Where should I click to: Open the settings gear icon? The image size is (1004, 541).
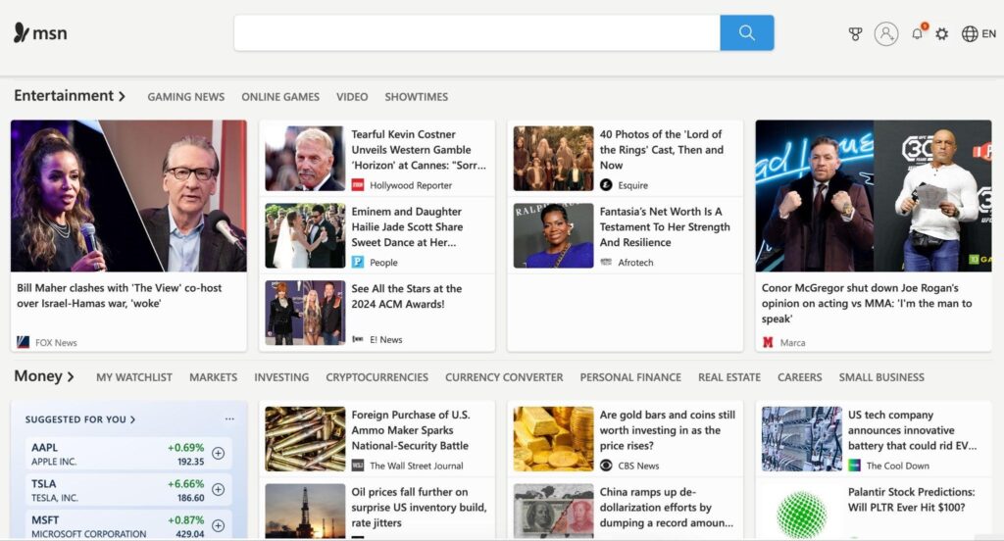(942, 34)
